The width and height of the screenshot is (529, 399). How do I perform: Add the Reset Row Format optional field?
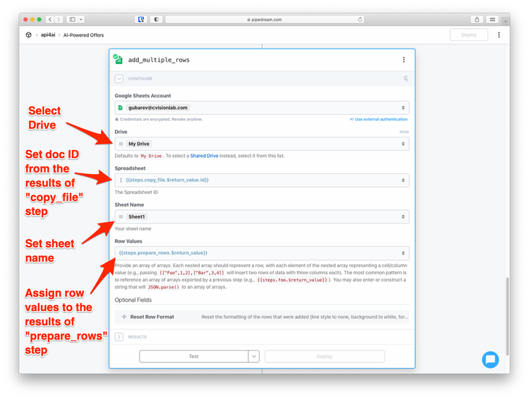click(x=262, y=317)
